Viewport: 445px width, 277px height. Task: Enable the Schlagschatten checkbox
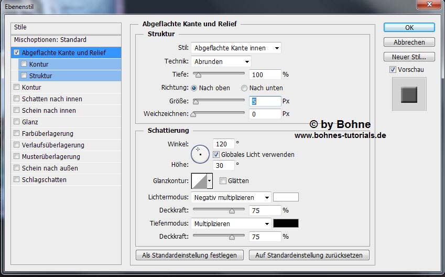pyautogui.click(x=17, y=179)
